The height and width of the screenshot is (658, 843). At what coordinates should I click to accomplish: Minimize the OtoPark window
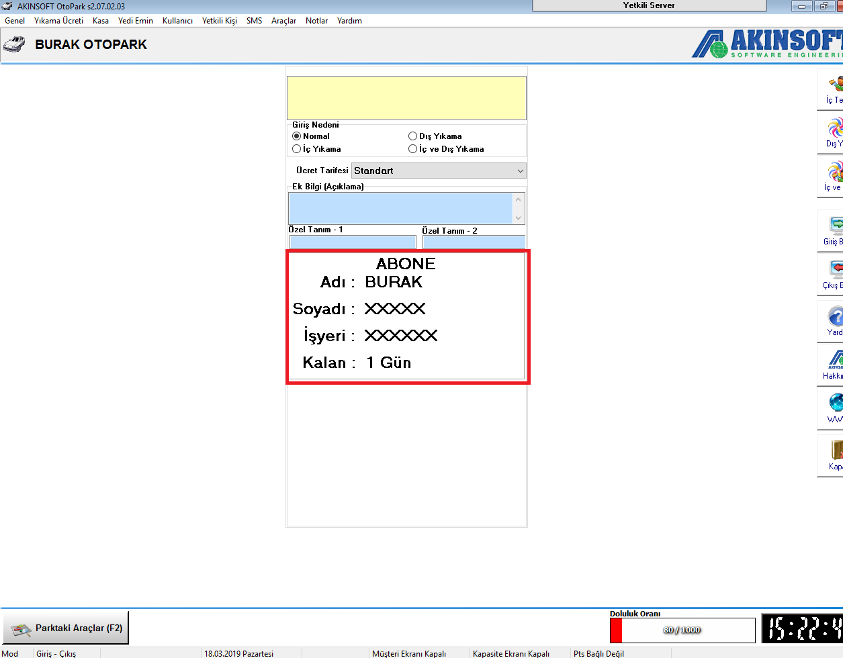point(801,6)
